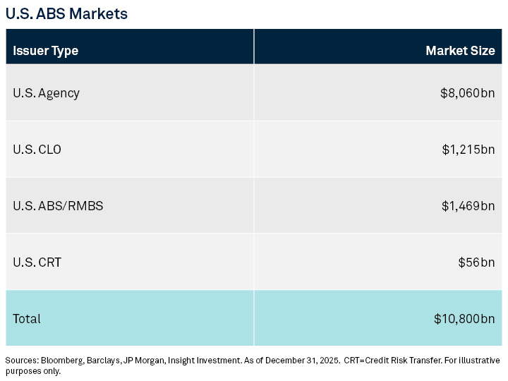Image resolution: width=508 pixels, height=381 pixels.
Task: Select the "Issuer Type" column header
Action: [x=45, y=51]
